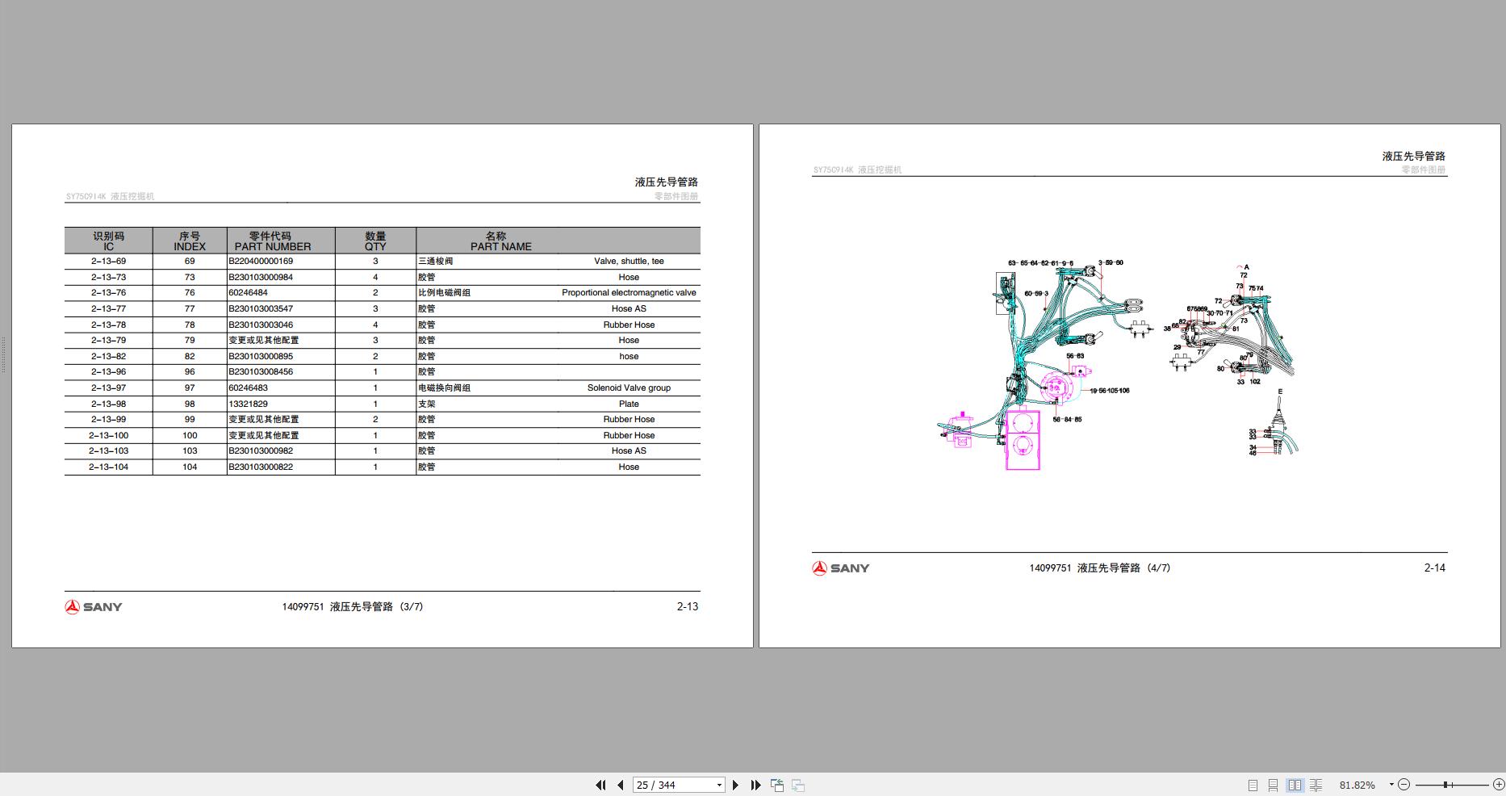
Task: Go to the next page
Action: (x=735, y=785)
